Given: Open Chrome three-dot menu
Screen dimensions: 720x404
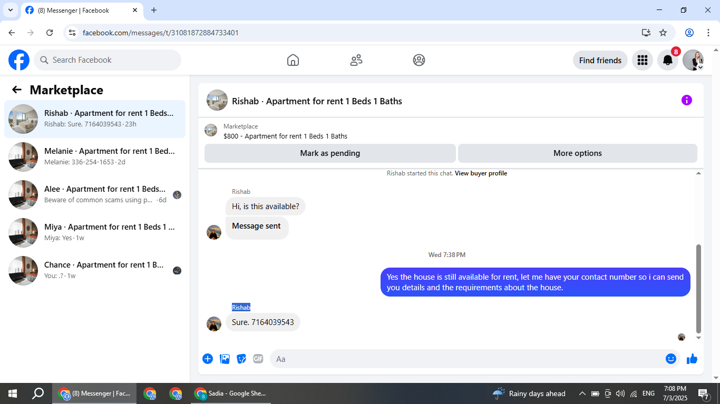Looking at the screenshot, I should (708, 33).
